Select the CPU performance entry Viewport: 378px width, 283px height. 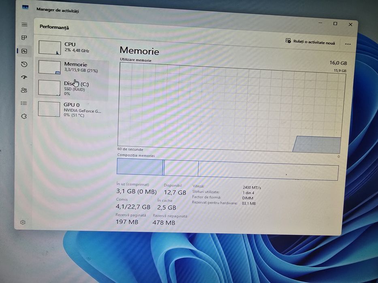73,47
